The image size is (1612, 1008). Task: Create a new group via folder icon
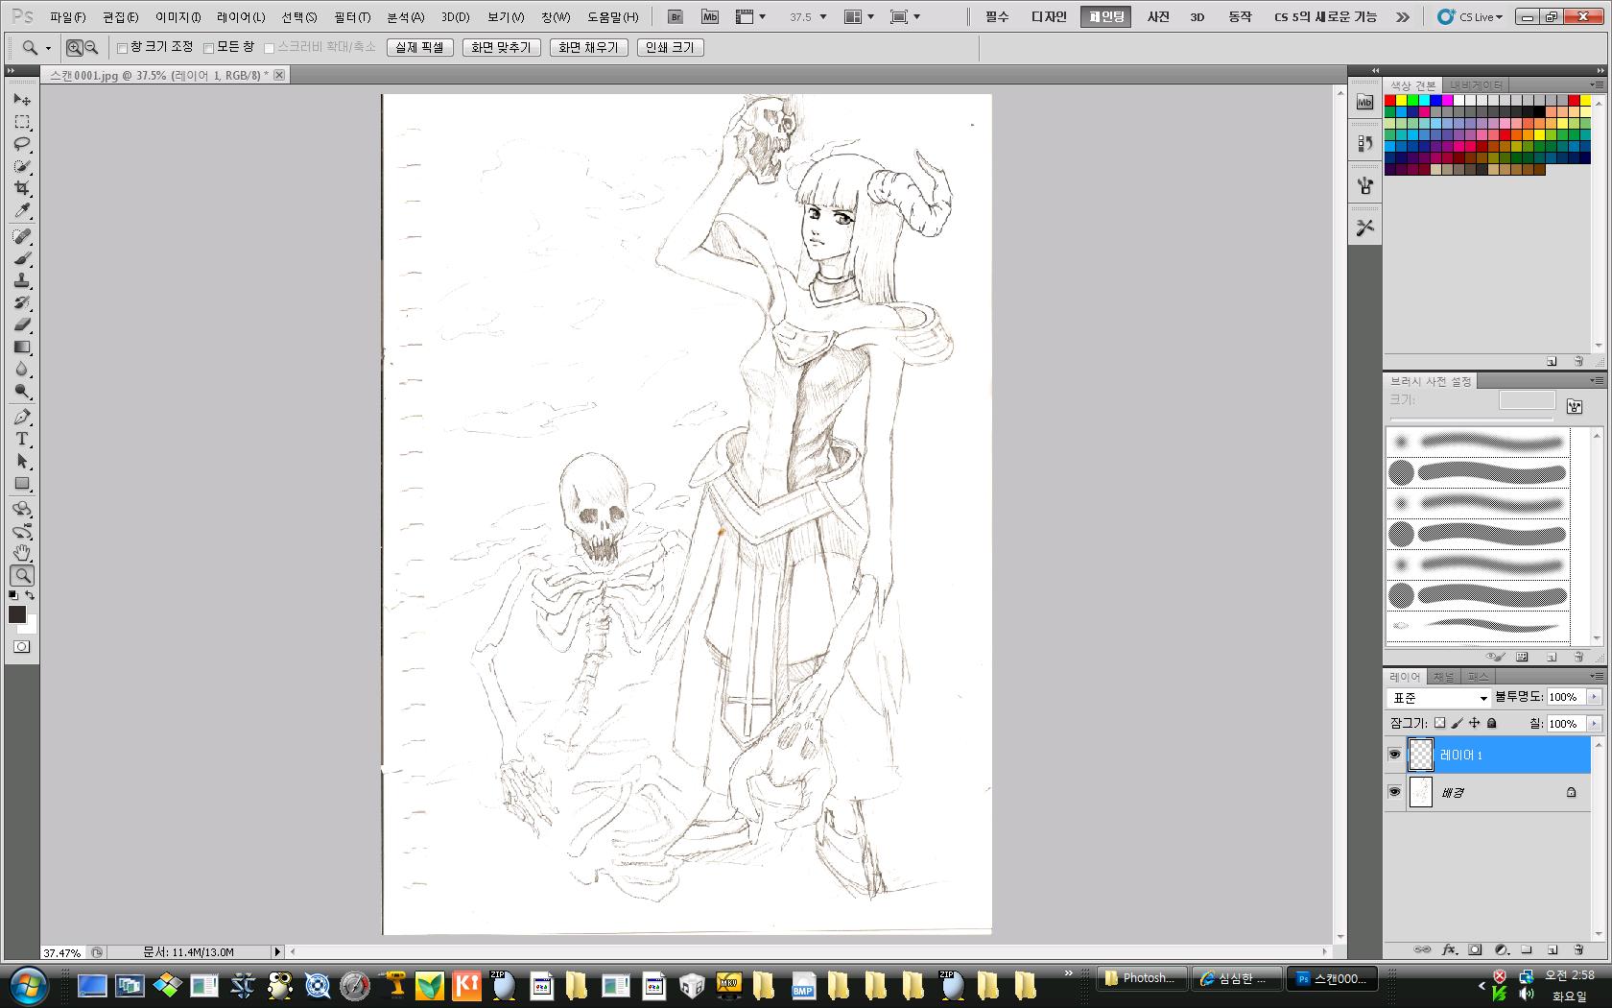point(1527,950)
